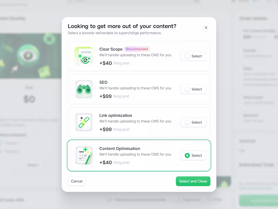The width and height of the screenshot is (278, 209).
Task: Click the Content Optimisation title text
Action: pos(120,149)
